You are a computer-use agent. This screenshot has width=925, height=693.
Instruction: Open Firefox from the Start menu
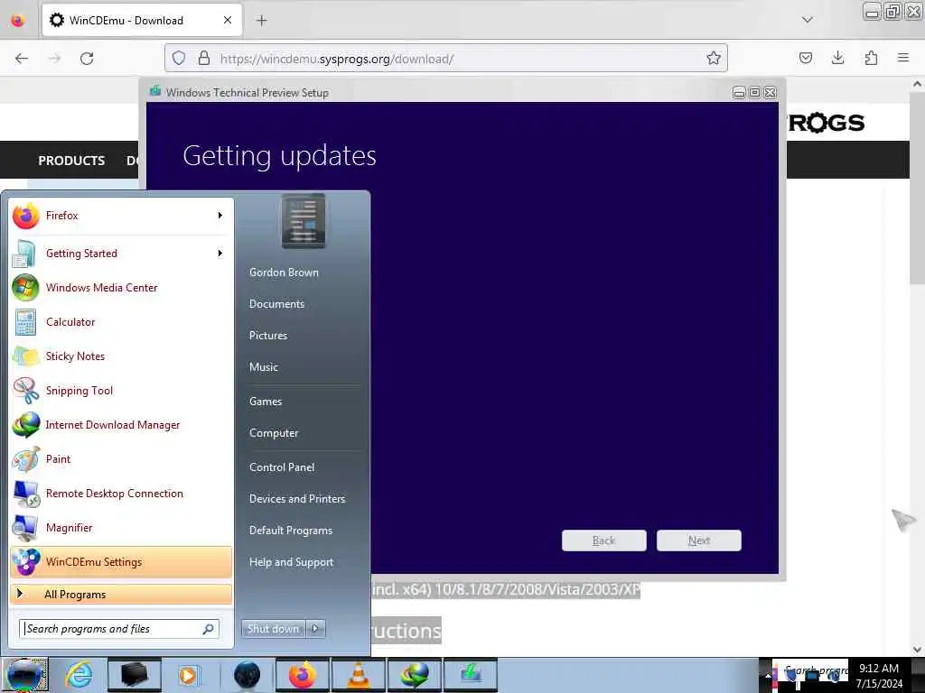121,216
